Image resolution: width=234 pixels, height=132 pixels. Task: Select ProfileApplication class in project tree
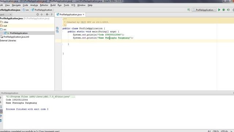coord(16,33)
